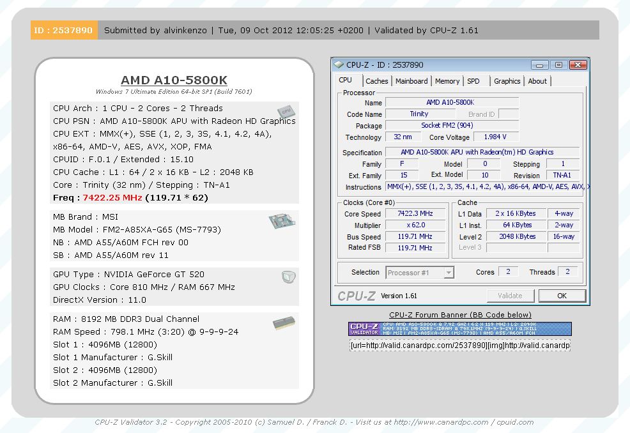Click the CPU-Z Forum Banner link

tap(460, 314)
